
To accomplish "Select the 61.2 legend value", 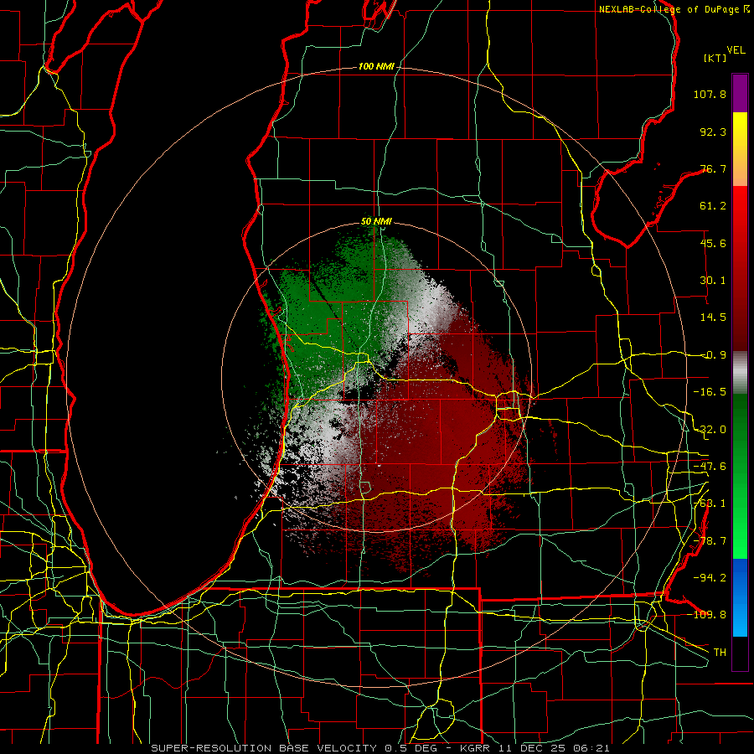I will [x=713, y=206].
